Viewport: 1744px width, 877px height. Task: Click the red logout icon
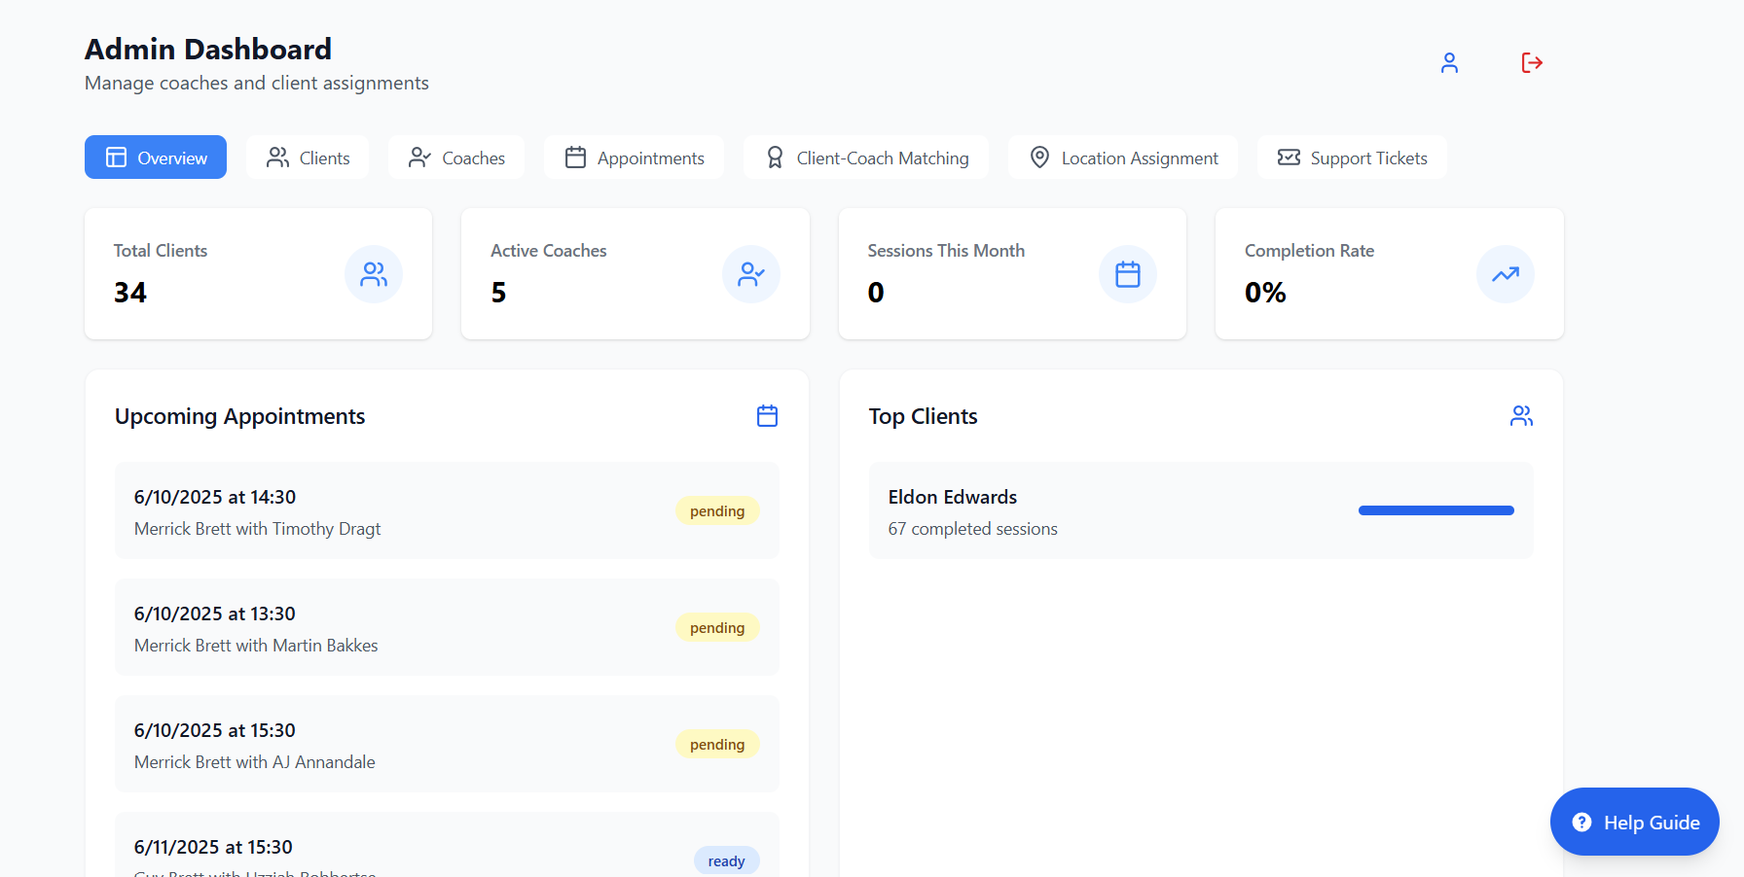coord(1532,63)
